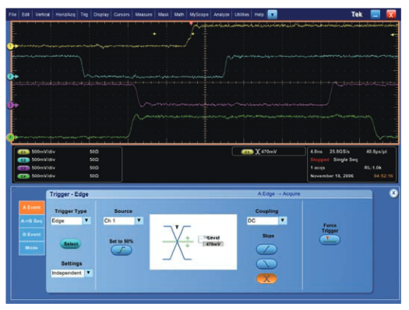Open the Edit menu
Image resolution: width=409 pixels, height=310 pixels.
[x=26, y=15]
